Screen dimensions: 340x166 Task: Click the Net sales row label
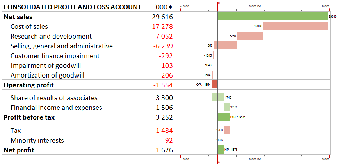tap(18, 16)
